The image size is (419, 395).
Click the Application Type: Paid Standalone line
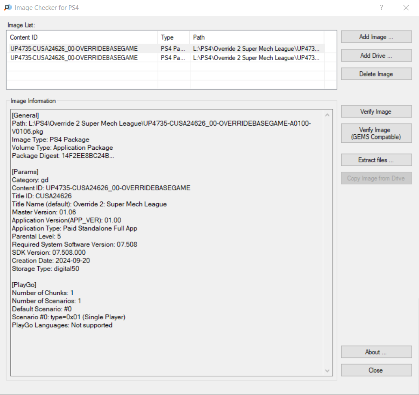pyautogui.click(x=74, y=228)
